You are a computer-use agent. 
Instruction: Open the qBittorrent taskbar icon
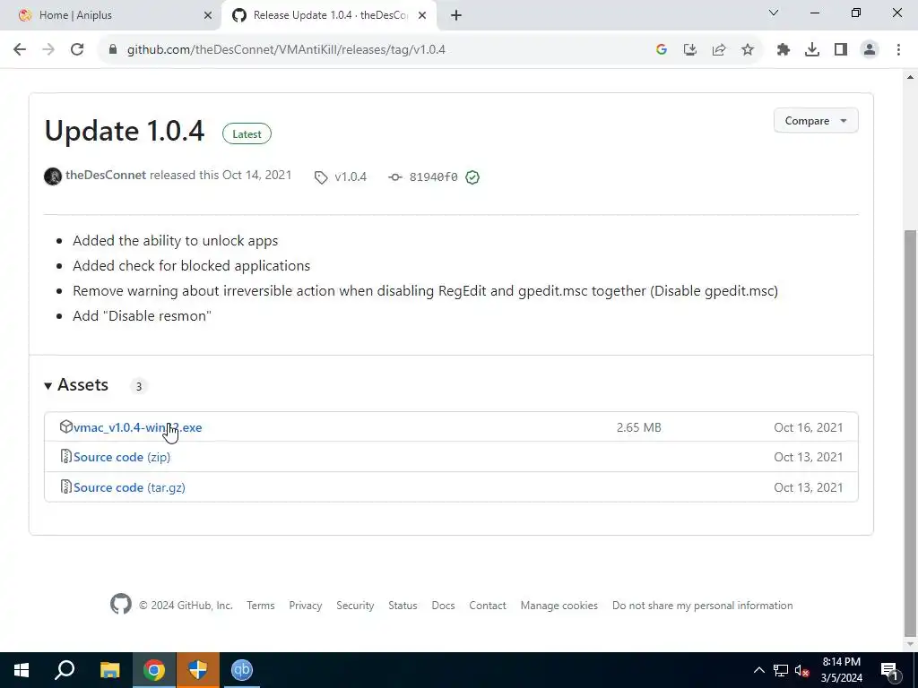click(242, 670)
